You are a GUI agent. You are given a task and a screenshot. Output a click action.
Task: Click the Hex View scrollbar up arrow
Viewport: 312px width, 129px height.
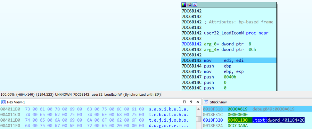pyautogui.click(x=198, y=109)
